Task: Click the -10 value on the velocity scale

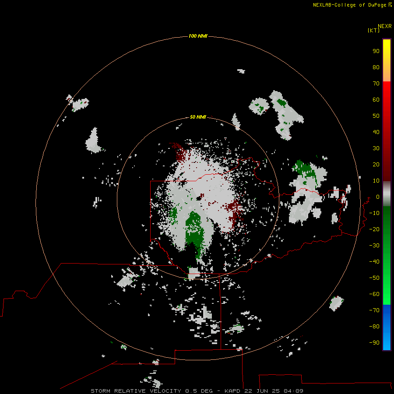Action: (374, 213)
